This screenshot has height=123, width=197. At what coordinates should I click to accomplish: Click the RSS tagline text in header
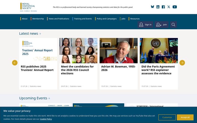tap(93, 7)
